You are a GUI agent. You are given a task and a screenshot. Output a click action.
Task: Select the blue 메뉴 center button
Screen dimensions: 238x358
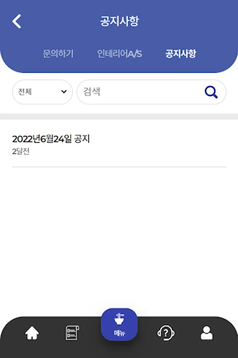pyautogui.click(x=119, y=325)
